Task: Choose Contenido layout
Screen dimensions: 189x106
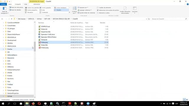Action: 44,12
